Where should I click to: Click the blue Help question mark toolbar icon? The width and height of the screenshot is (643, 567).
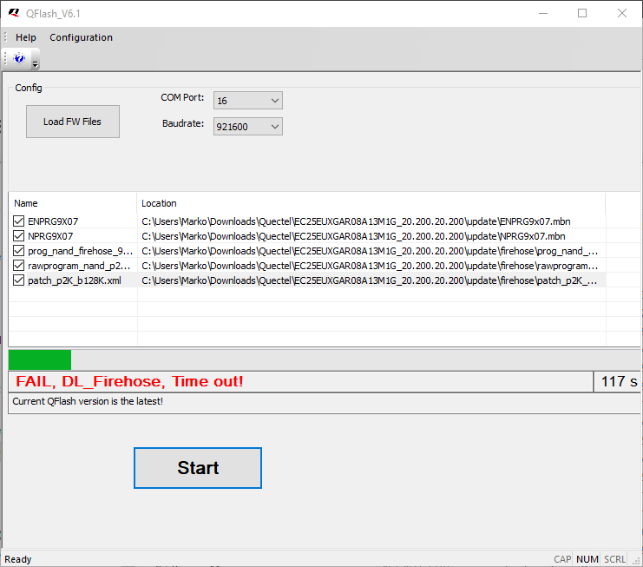point(19,58)
